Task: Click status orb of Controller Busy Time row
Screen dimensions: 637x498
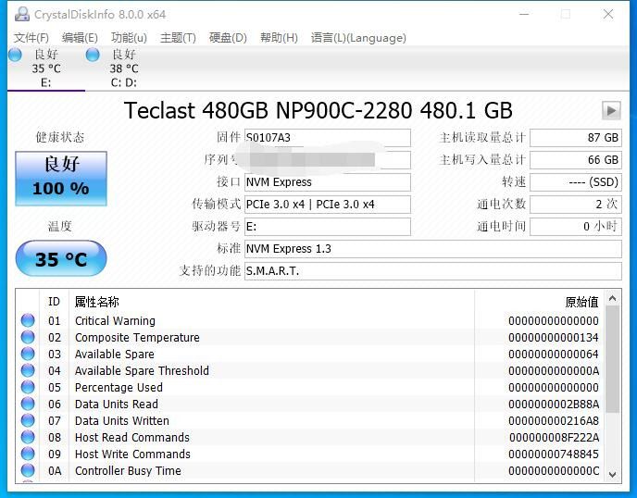Action: [x=28, y=470]
